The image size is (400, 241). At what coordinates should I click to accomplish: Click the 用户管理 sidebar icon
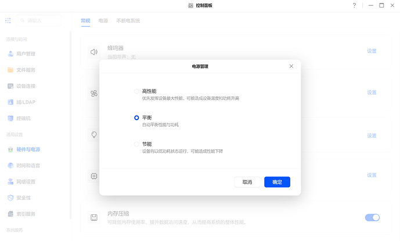click(x=10, y=54)
